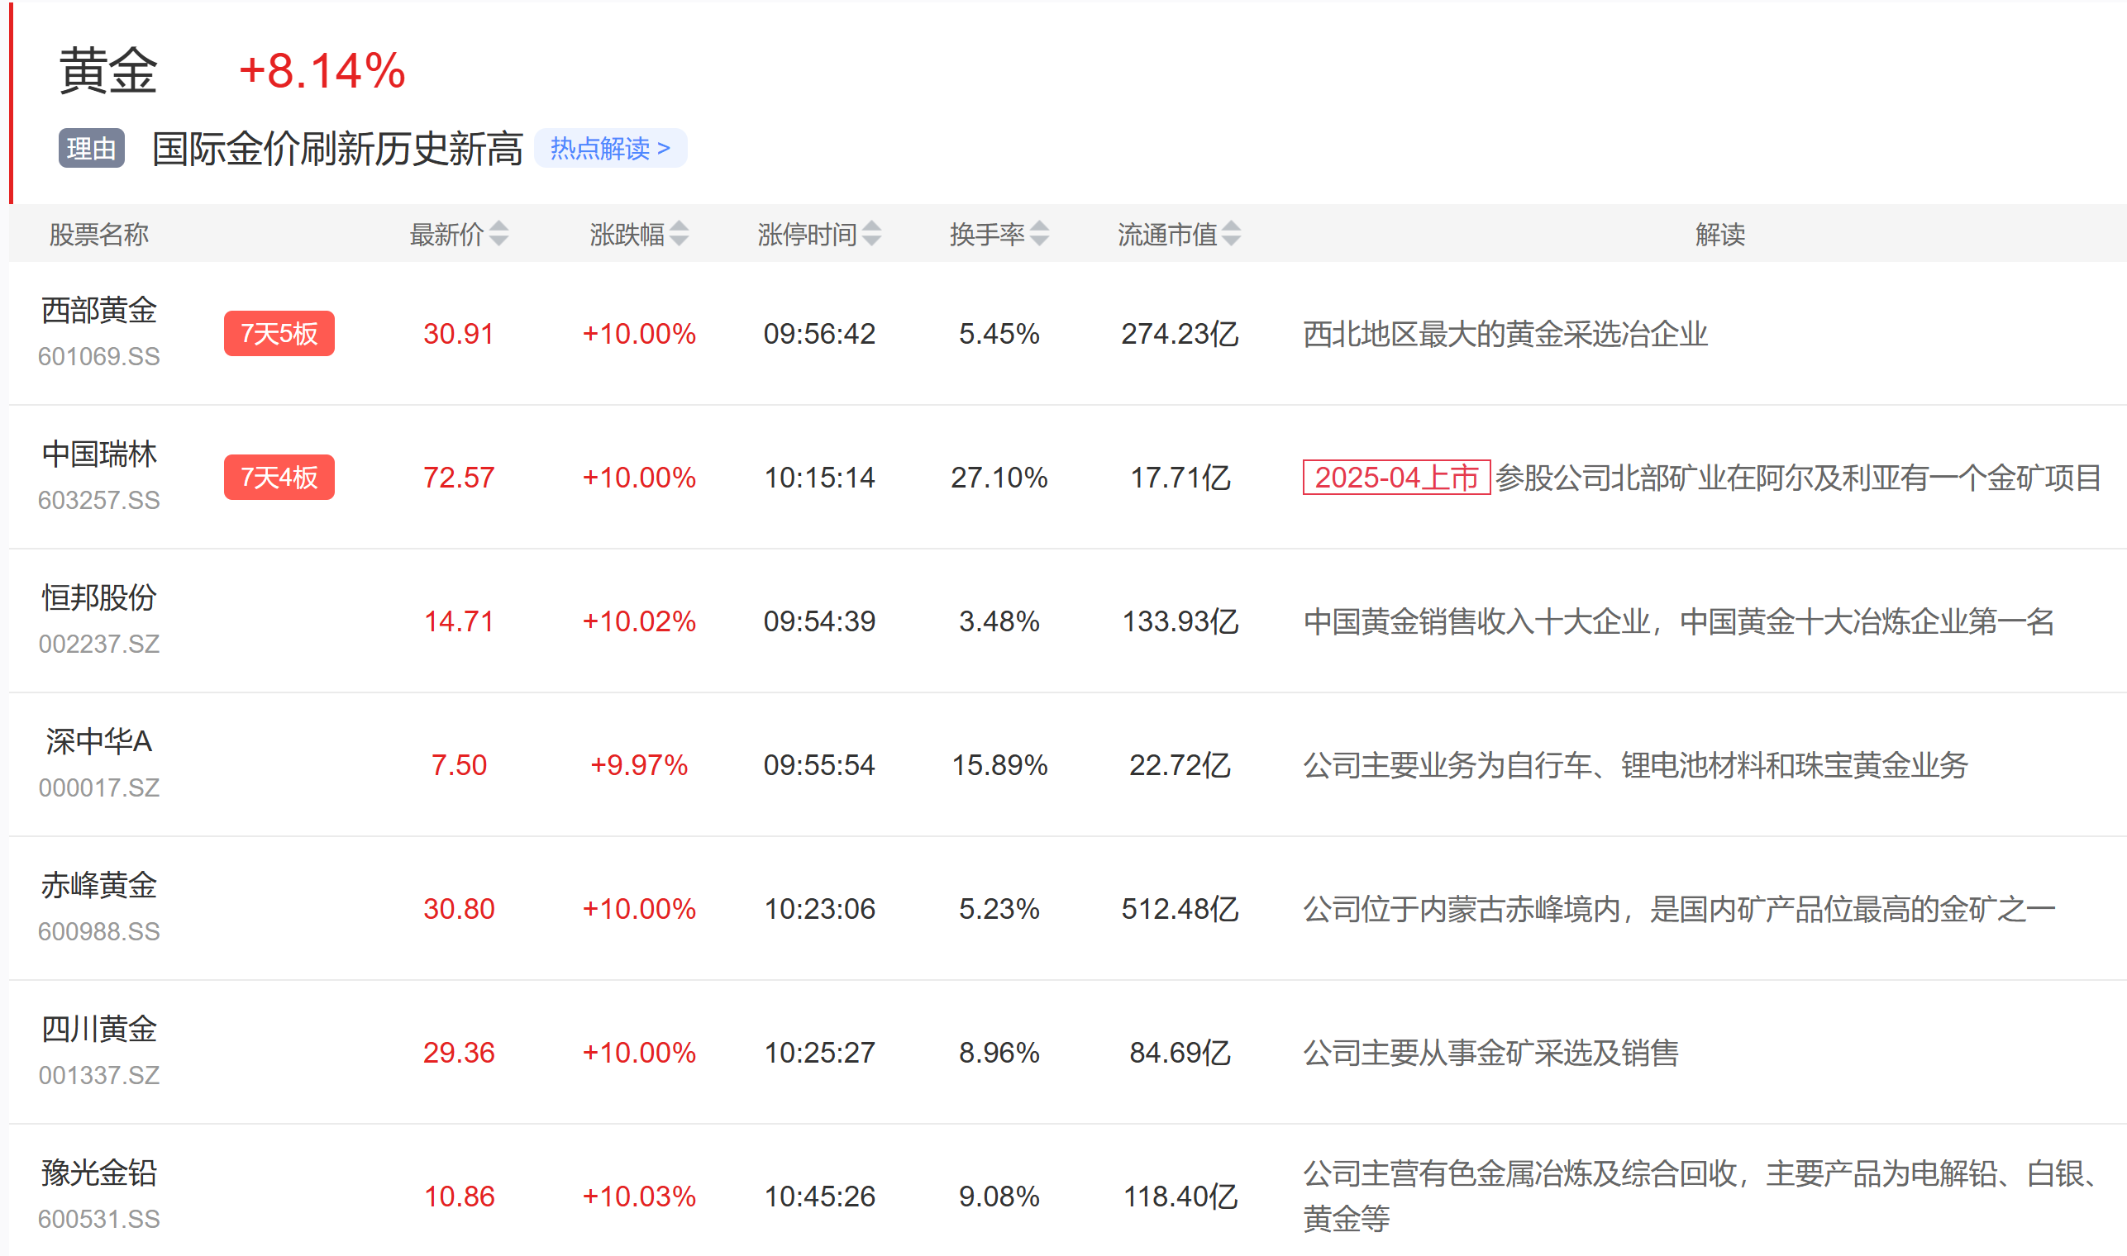Click the 7天4板 badge for 中国瑞林
Image resolution: width=2127 pixels, height=1256 pixels.
pyautogui.click(x=279, y=478)
